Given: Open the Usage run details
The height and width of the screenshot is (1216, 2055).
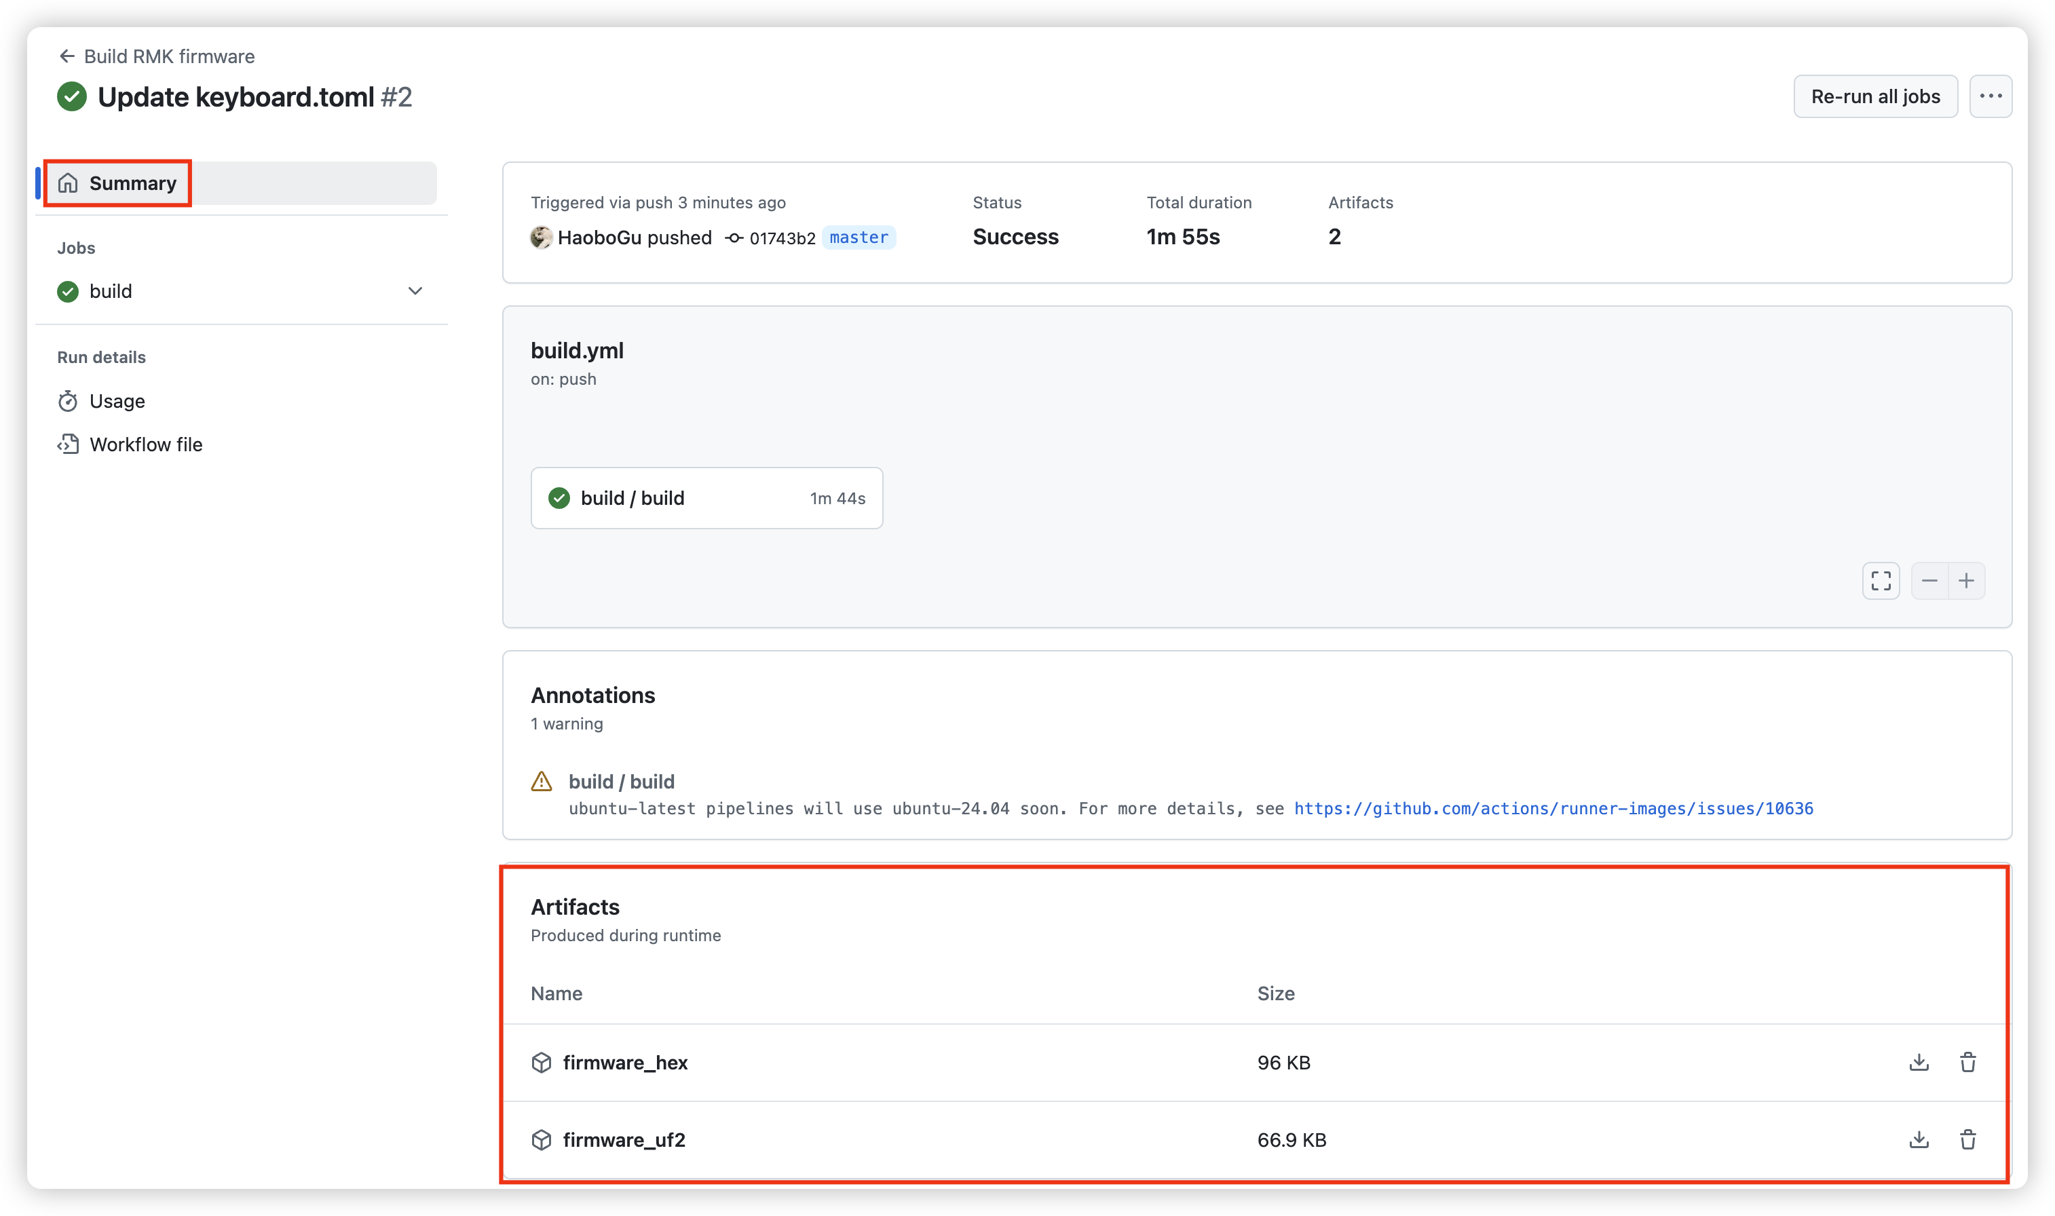Looking at the screenshot, I should (x=116, y=402).
